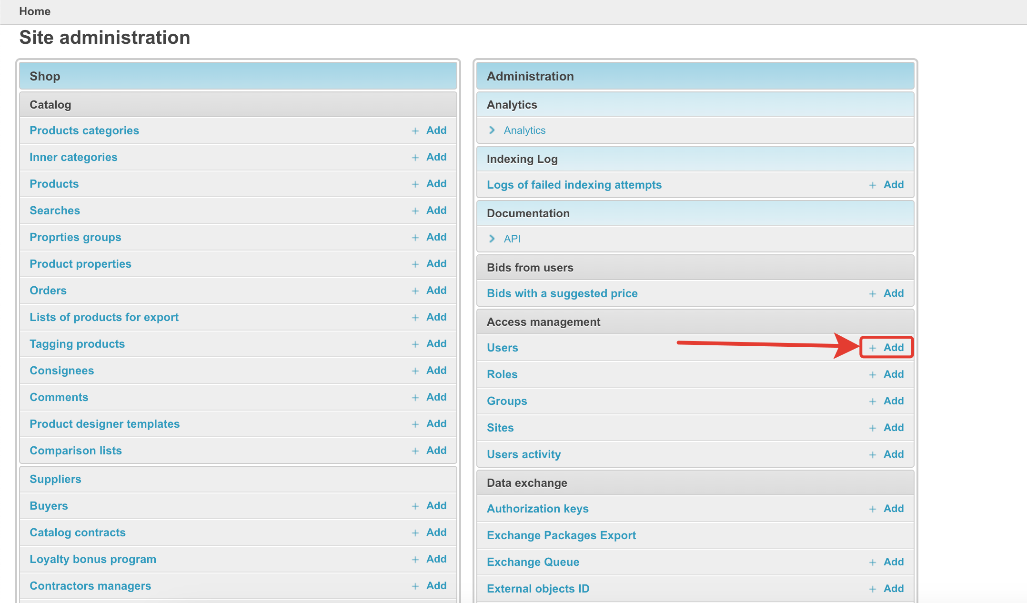Add a new Sites entry
The image size is (1027, 603).
pyautogui.click(x=886, y=428)
